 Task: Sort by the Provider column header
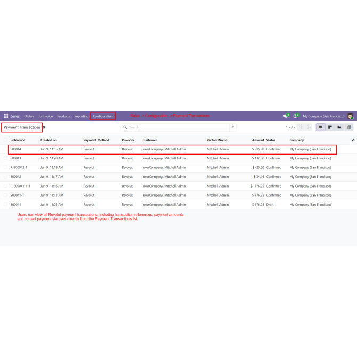pos(128,140)
